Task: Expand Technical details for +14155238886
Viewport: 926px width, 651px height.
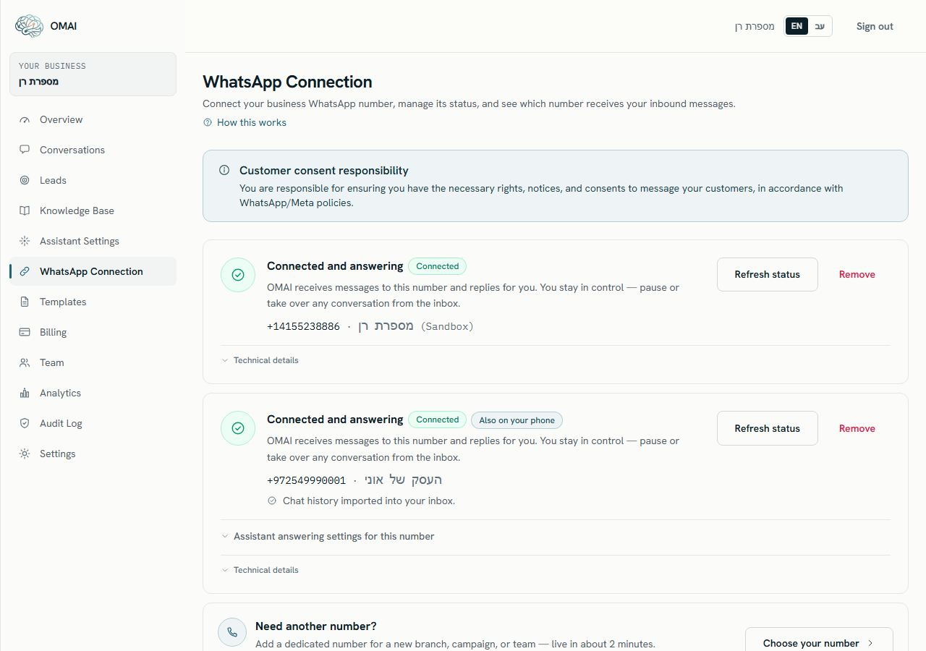Action: pos(260,360)
